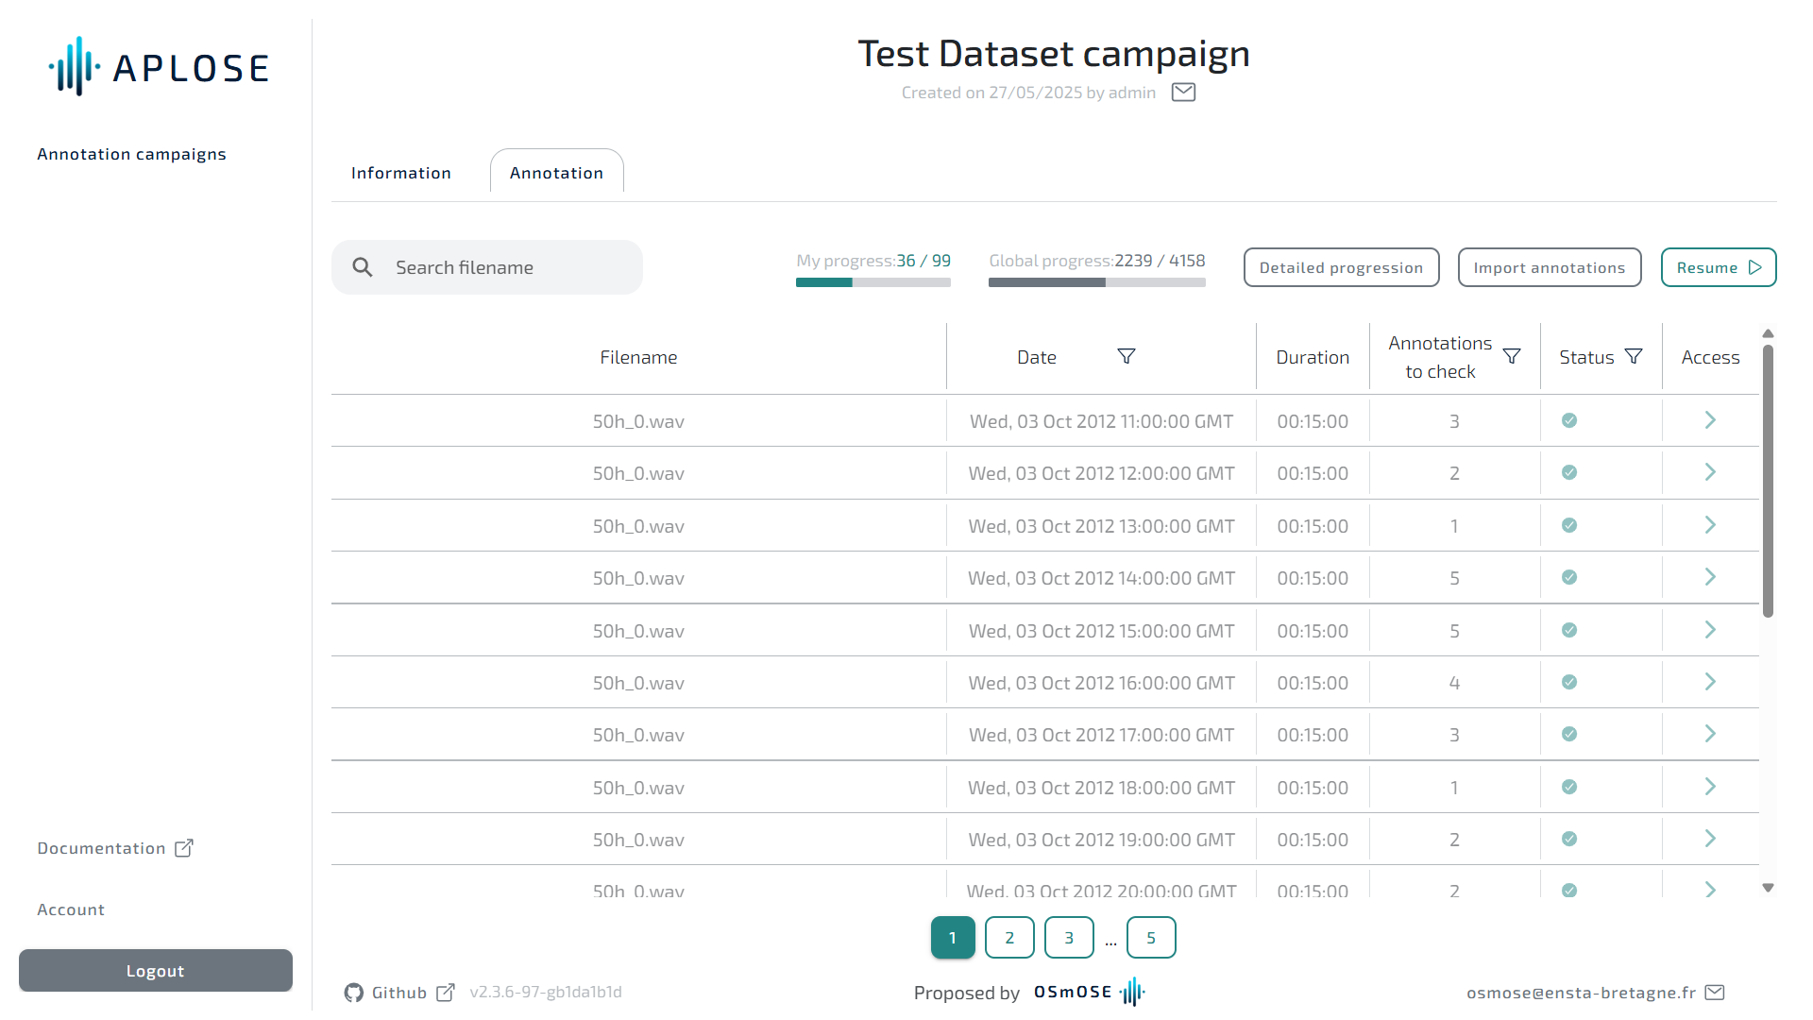Click Import annotations button
This screenshot has width=1813, height=1020.
click(1549, 267)
